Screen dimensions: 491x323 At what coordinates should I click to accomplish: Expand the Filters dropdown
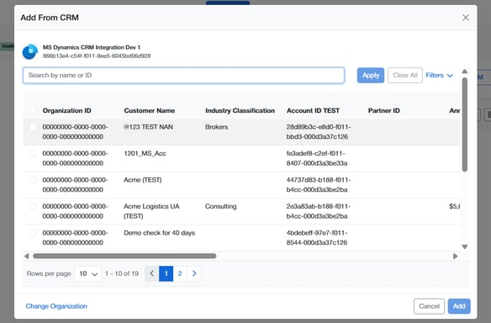[439, 75]
